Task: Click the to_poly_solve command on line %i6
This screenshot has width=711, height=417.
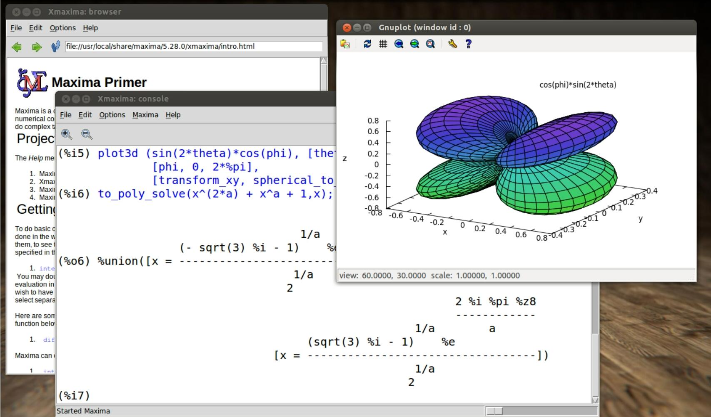Action: (215, 194)
